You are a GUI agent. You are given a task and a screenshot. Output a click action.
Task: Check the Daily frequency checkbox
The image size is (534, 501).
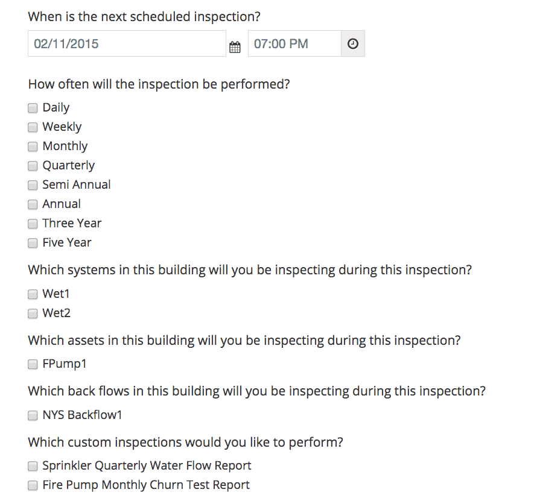coord(33,109)
